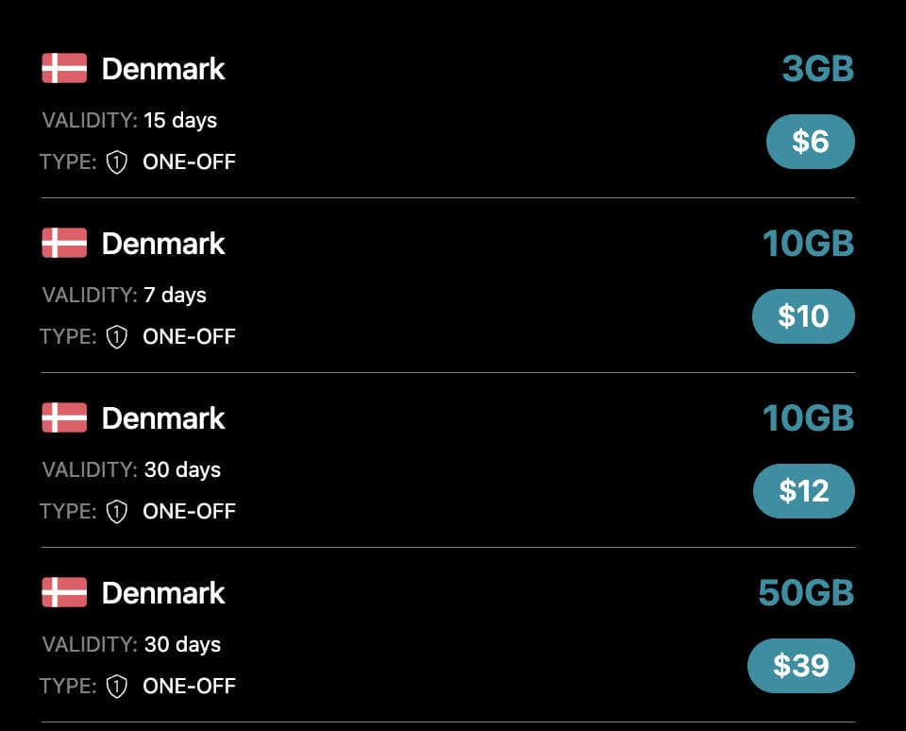Click the shield badge on the 10GB 30-day plan
The width and height of the screenshot is (906, 731).
pos(120,511)
